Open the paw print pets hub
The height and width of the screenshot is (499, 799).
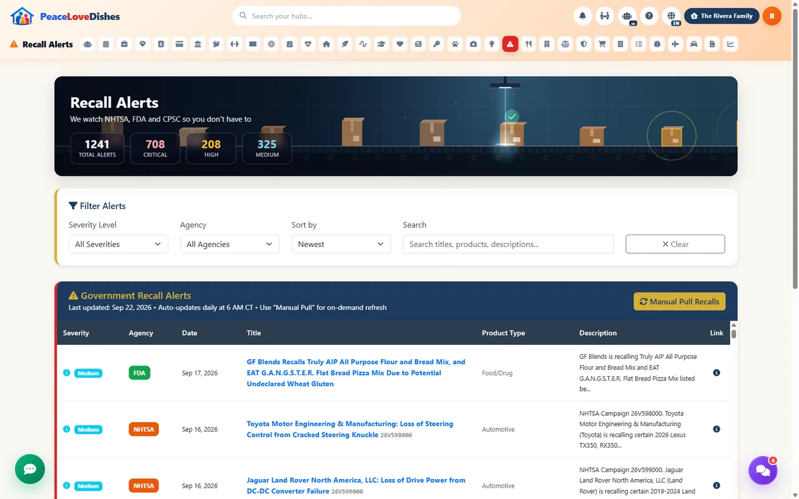tap(455, 44)
